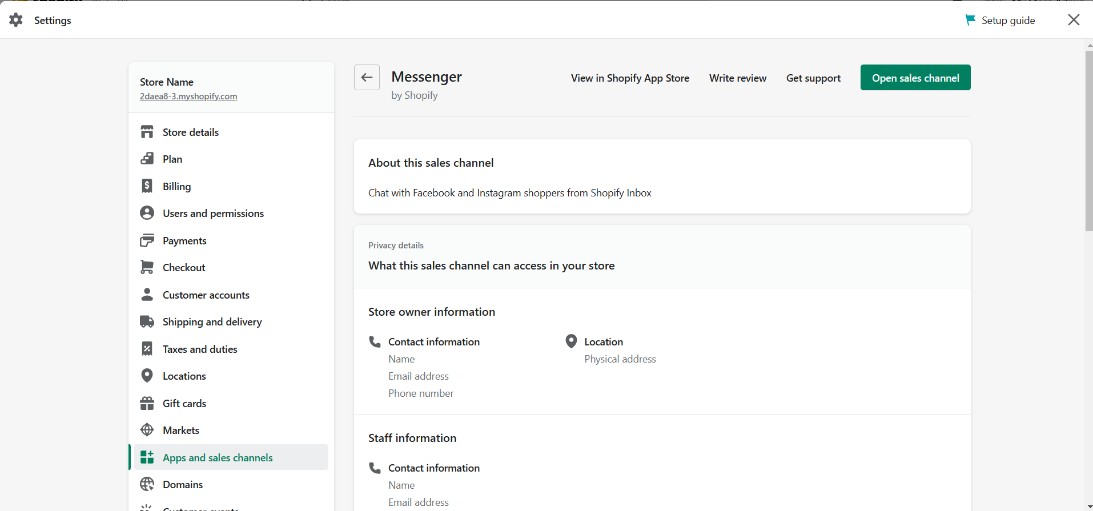This screenshot has width=1093, height=511.
Task: Click the Markets globe icon
Action: 147,430
